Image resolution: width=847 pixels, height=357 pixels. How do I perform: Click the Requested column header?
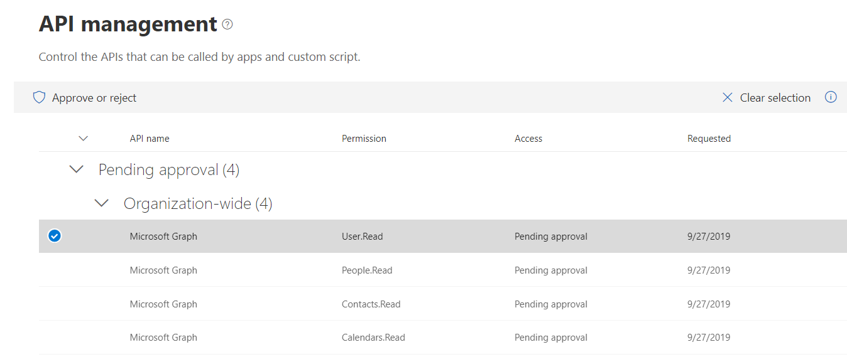(709, 139)
